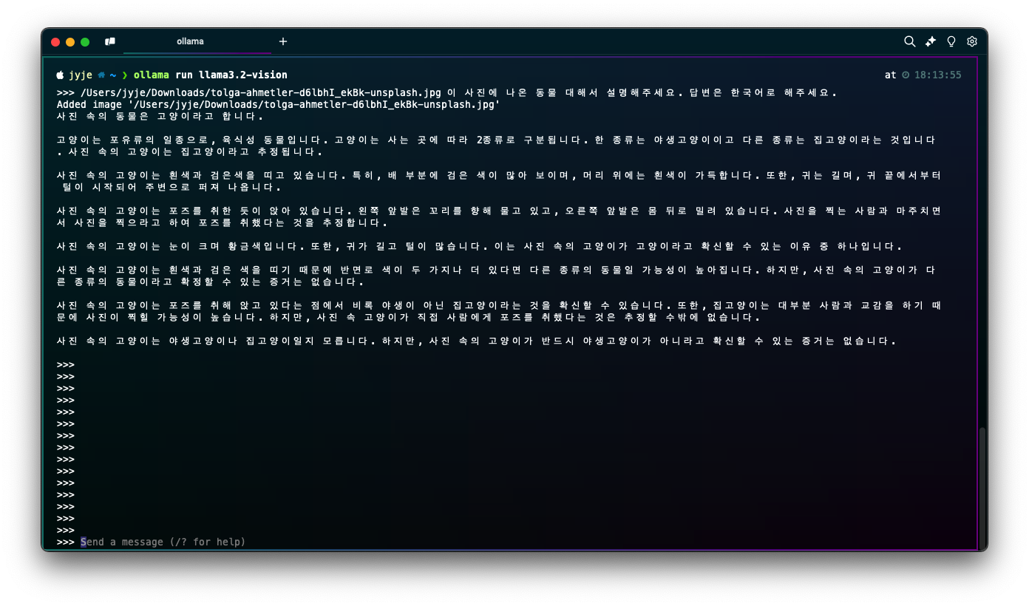Click the word ollama in the command line

click(x=152, y=75)
